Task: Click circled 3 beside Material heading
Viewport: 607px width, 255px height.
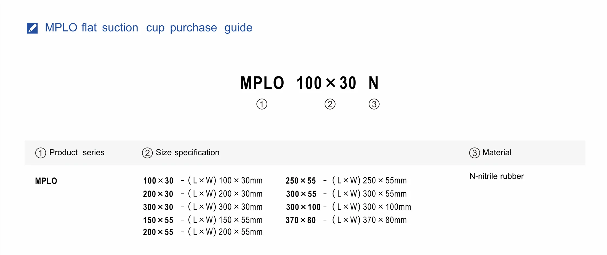Action: (x=474, y=153)
